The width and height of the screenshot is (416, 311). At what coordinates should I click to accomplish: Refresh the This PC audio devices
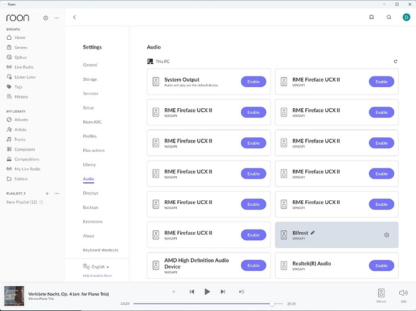[x=395, y=62]
